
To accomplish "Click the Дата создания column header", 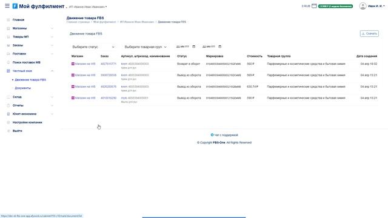I will (x=367, y=56).
